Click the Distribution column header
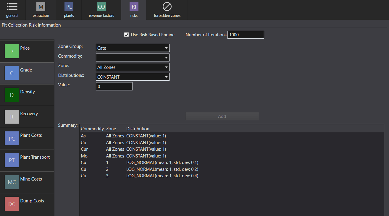 138,129
